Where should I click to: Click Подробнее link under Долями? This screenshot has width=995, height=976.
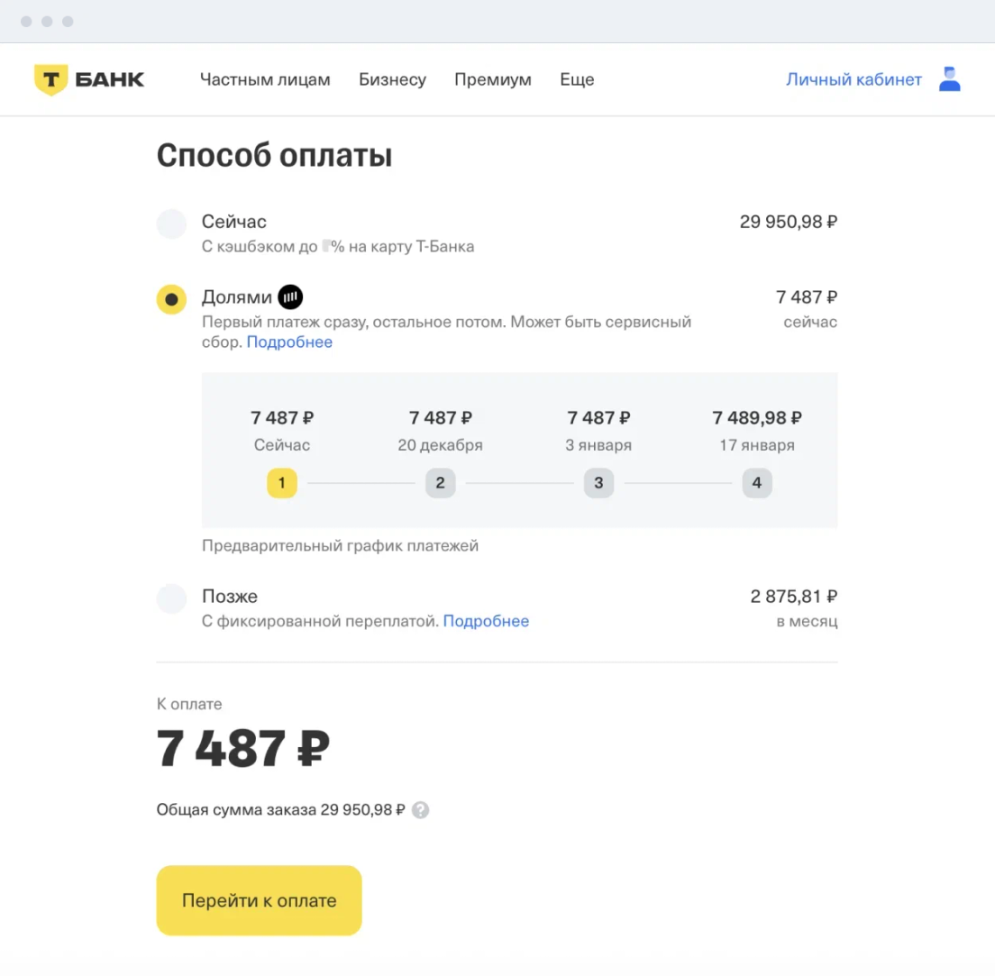pos(289,342)
